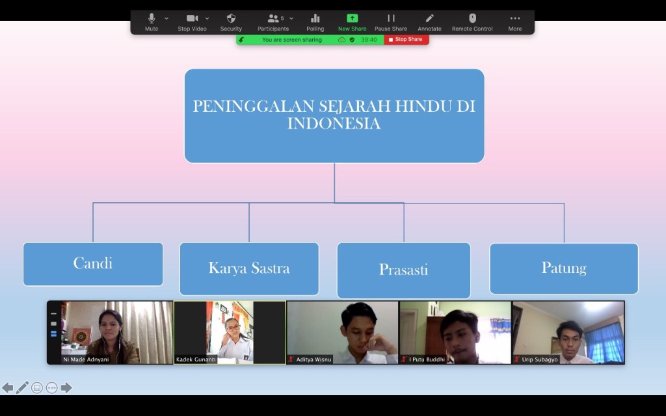This screenshot has height=416, width=666.
Task: Open the Security shield menu
Action: (231, 21)
